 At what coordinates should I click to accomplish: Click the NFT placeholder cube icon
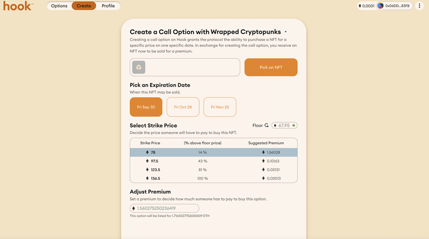click(139, 67)
